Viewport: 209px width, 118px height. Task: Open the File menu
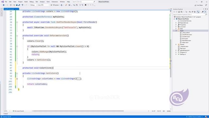(6, 2)
